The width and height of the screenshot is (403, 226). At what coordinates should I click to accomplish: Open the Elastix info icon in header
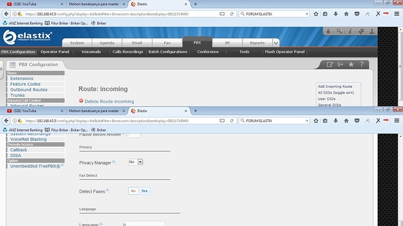click(350, 31)
